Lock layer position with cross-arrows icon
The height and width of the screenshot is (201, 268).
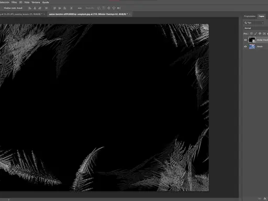click(x=260, y=33)
